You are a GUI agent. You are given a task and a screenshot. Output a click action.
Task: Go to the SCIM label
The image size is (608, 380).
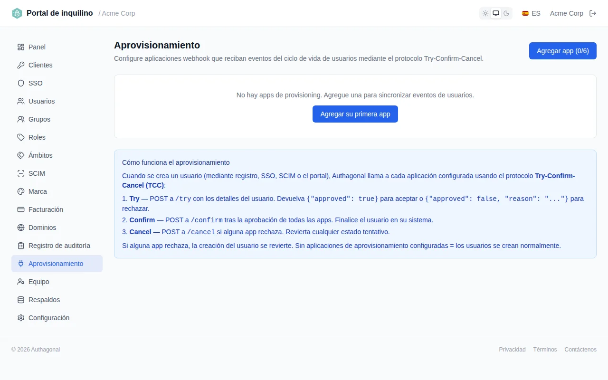point(37,173)
